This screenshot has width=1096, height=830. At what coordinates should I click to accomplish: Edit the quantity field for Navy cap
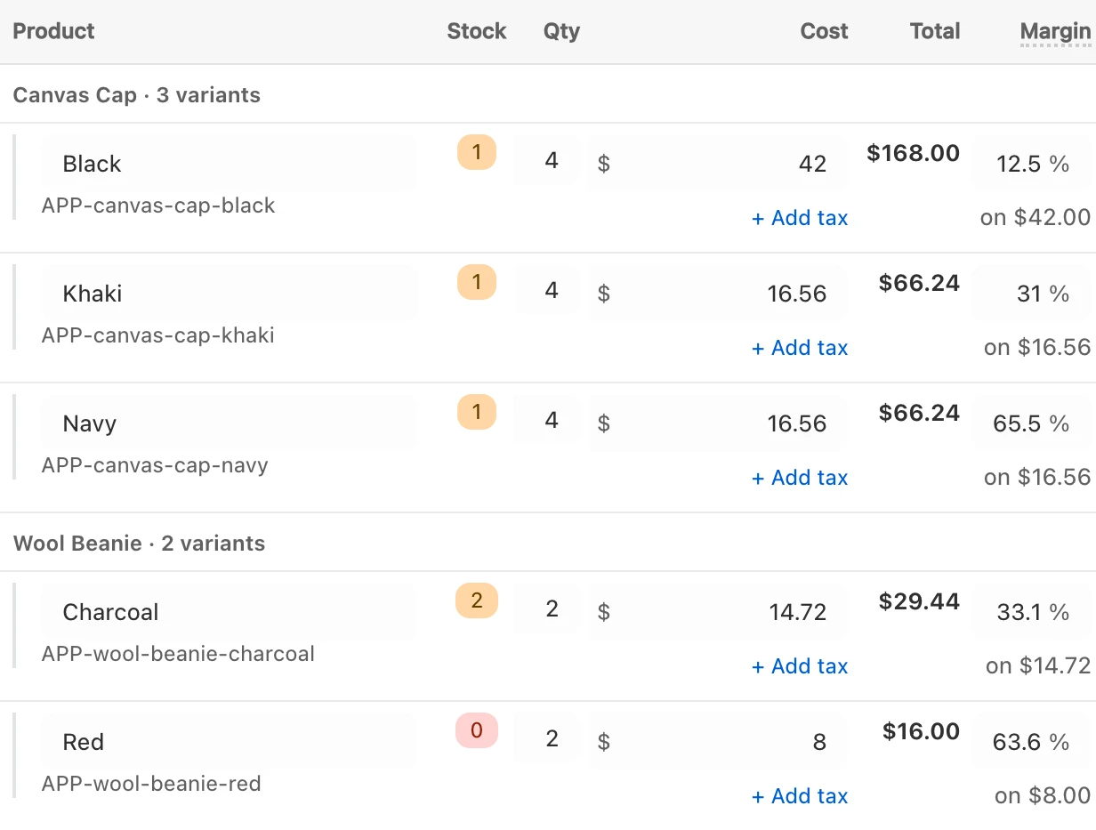click(x=546, y=421)
